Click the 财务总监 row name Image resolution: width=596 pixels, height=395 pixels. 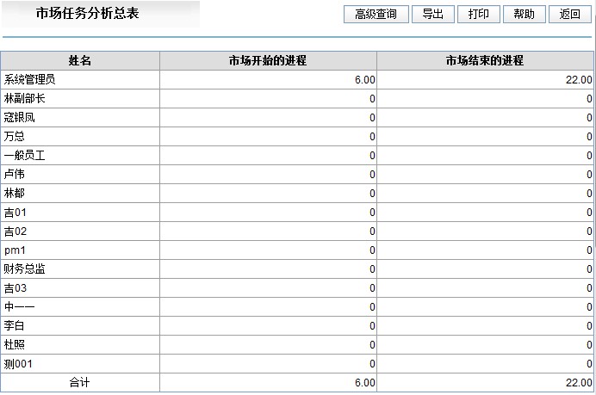pos(24,269)
